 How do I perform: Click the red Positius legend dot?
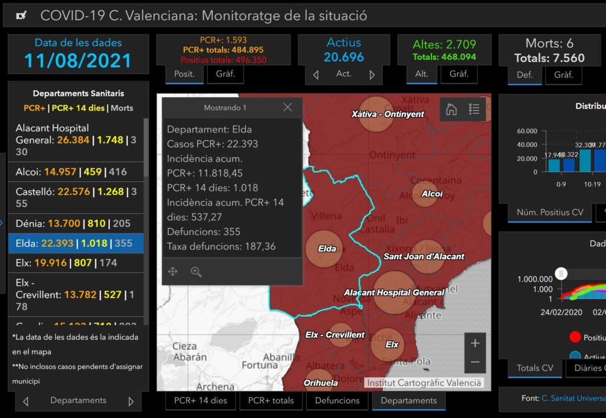coord(575,337)
